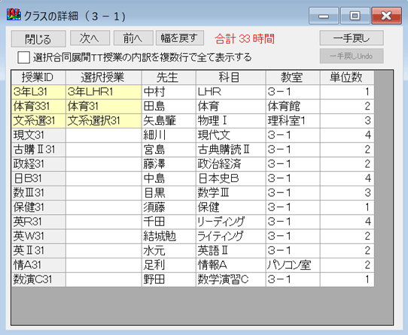Screen dimensions: 408x335
Task: Click teacher cell 矢島肇
Action: point(169,121)
